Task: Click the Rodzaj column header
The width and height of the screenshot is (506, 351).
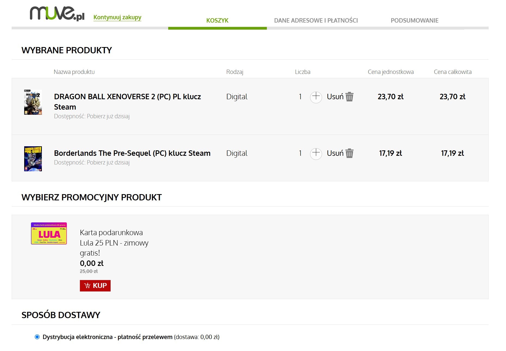Action: click(235, 72)
